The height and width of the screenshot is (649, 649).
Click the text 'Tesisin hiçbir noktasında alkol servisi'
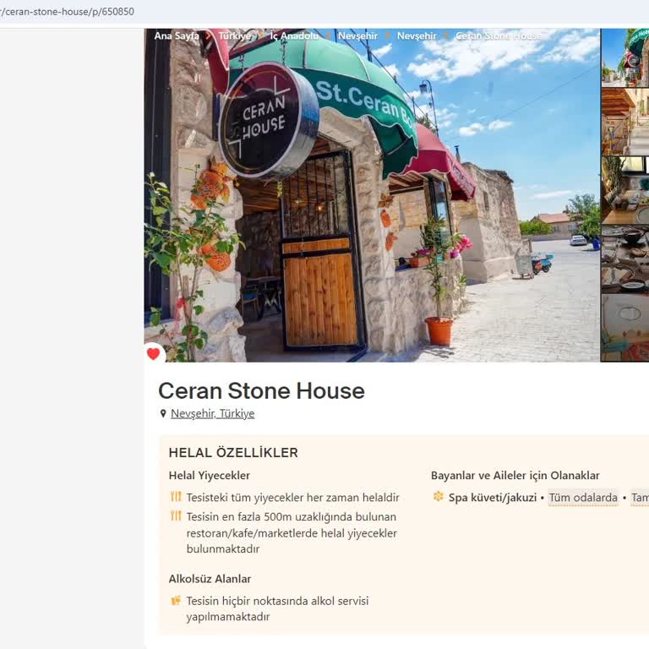[277, 601]
